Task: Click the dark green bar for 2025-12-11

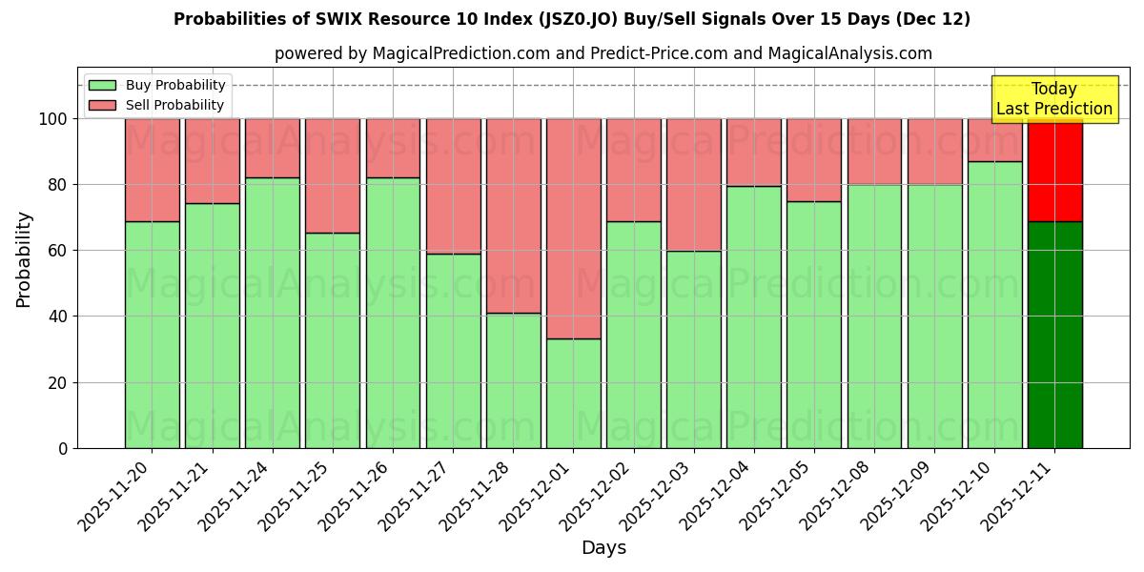Action: click(1054, 335)
